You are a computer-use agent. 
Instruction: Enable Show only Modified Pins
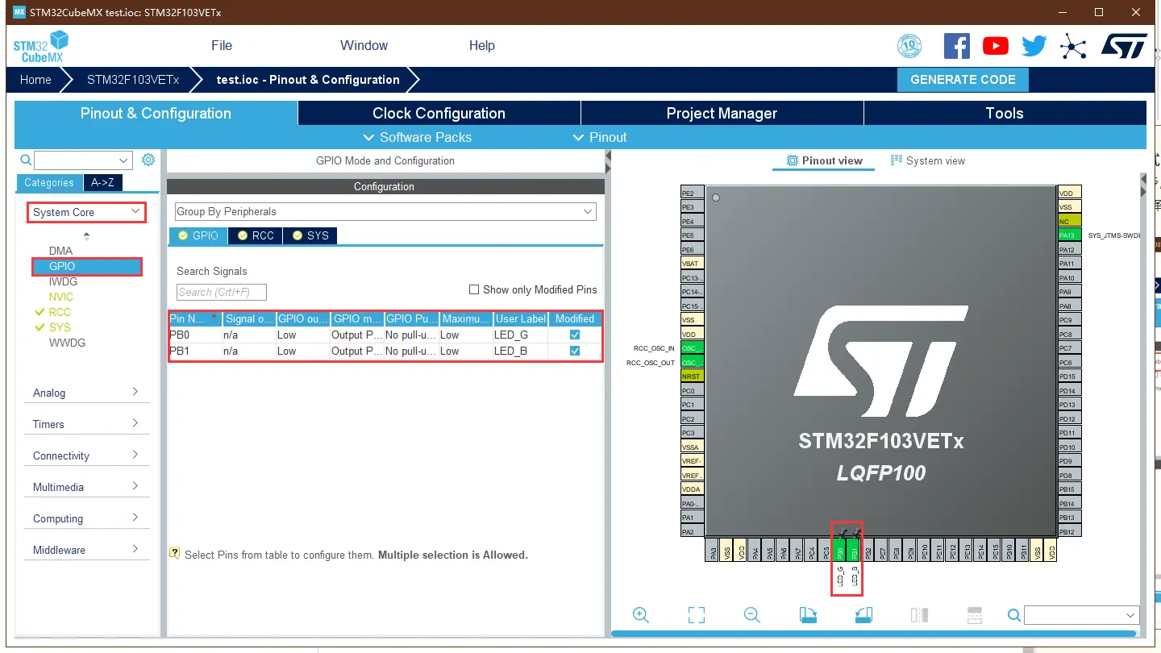(474, 289)
